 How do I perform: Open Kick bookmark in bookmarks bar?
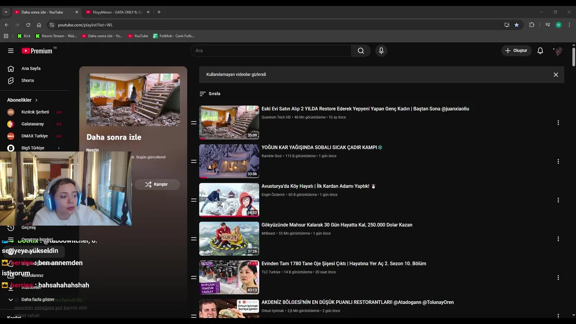tap(24, 36)
